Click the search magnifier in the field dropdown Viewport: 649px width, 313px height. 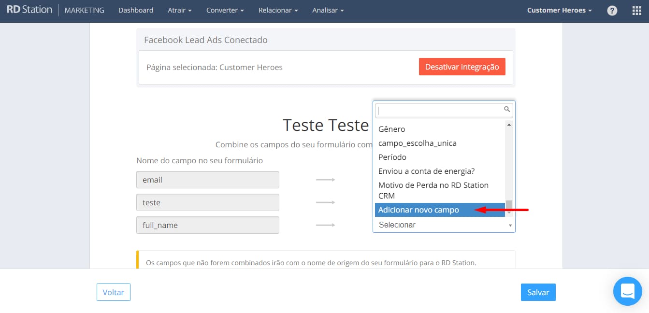507,110
